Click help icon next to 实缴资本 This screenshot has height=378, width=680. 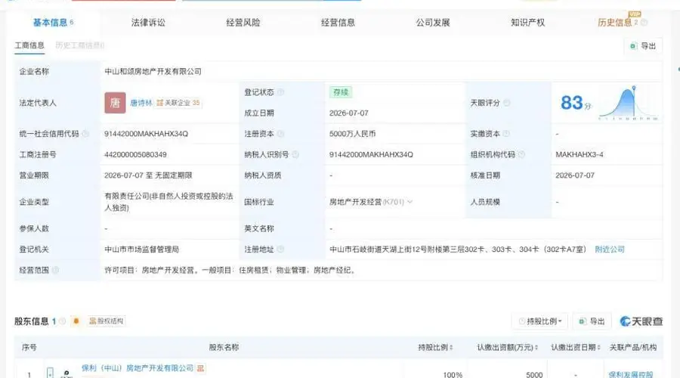pyautogui.click(x=506, y=134)
